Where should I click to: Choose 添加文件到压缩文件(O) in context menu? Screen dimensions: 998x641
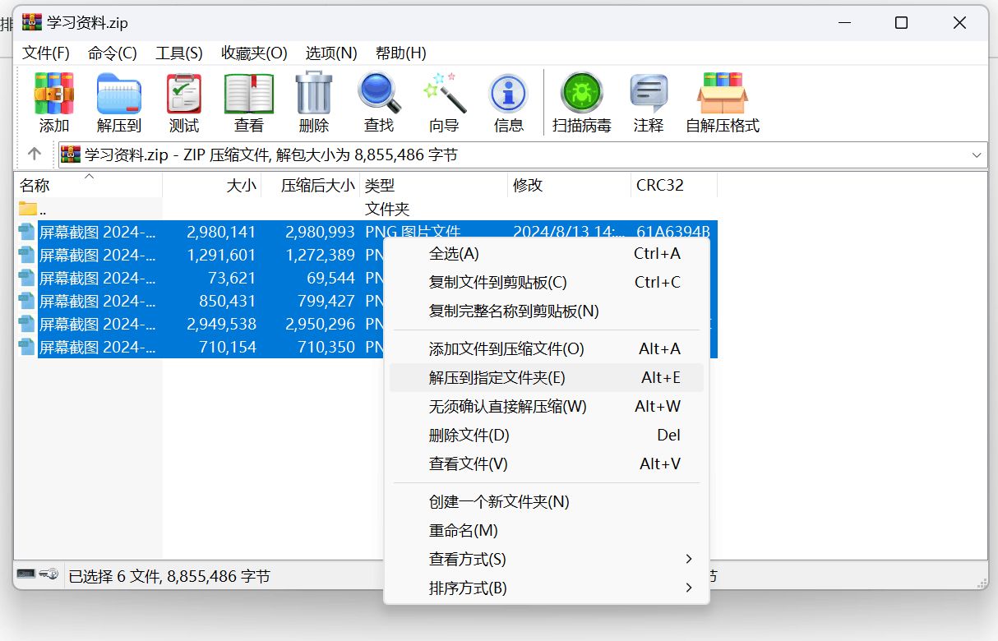[x=547, y=348]
